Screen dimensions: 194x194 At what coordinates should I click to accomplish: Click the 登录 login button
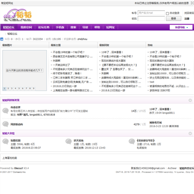pos(174,18)
